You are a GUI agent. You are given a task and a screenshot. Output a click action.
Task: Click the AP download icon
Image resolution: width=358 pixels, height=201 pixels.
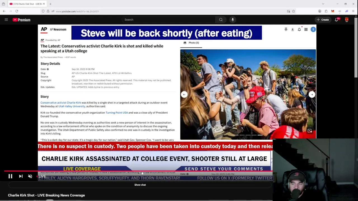click(293, 29)
